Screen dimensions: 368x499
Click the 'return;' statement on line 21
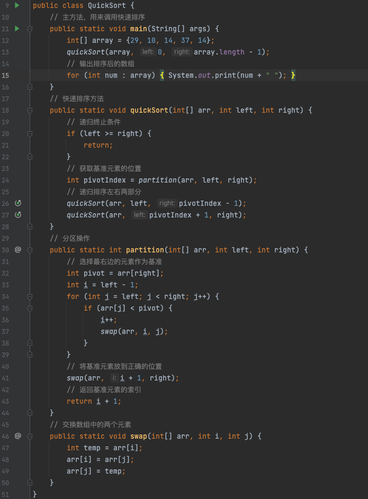tap(98, 145)
